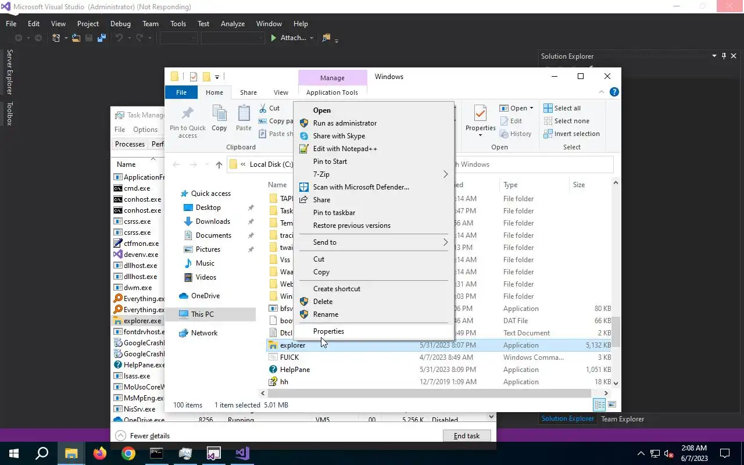744x465 pixels.
Task: Select OneDrive in navigation pane
Action: pyautogui.click(x=199, y=296)
